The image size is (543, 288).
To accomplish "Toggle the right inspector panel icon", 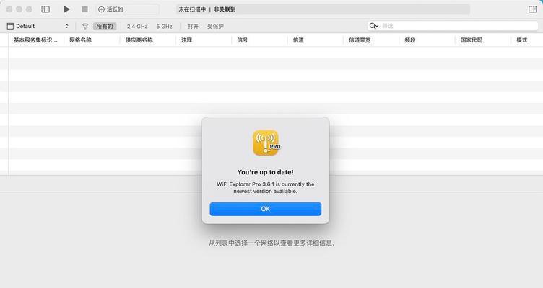I will (533, 9).
